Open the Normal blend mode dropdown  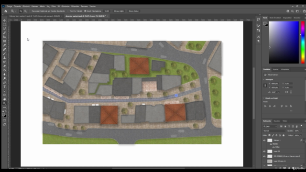point(274,131)
